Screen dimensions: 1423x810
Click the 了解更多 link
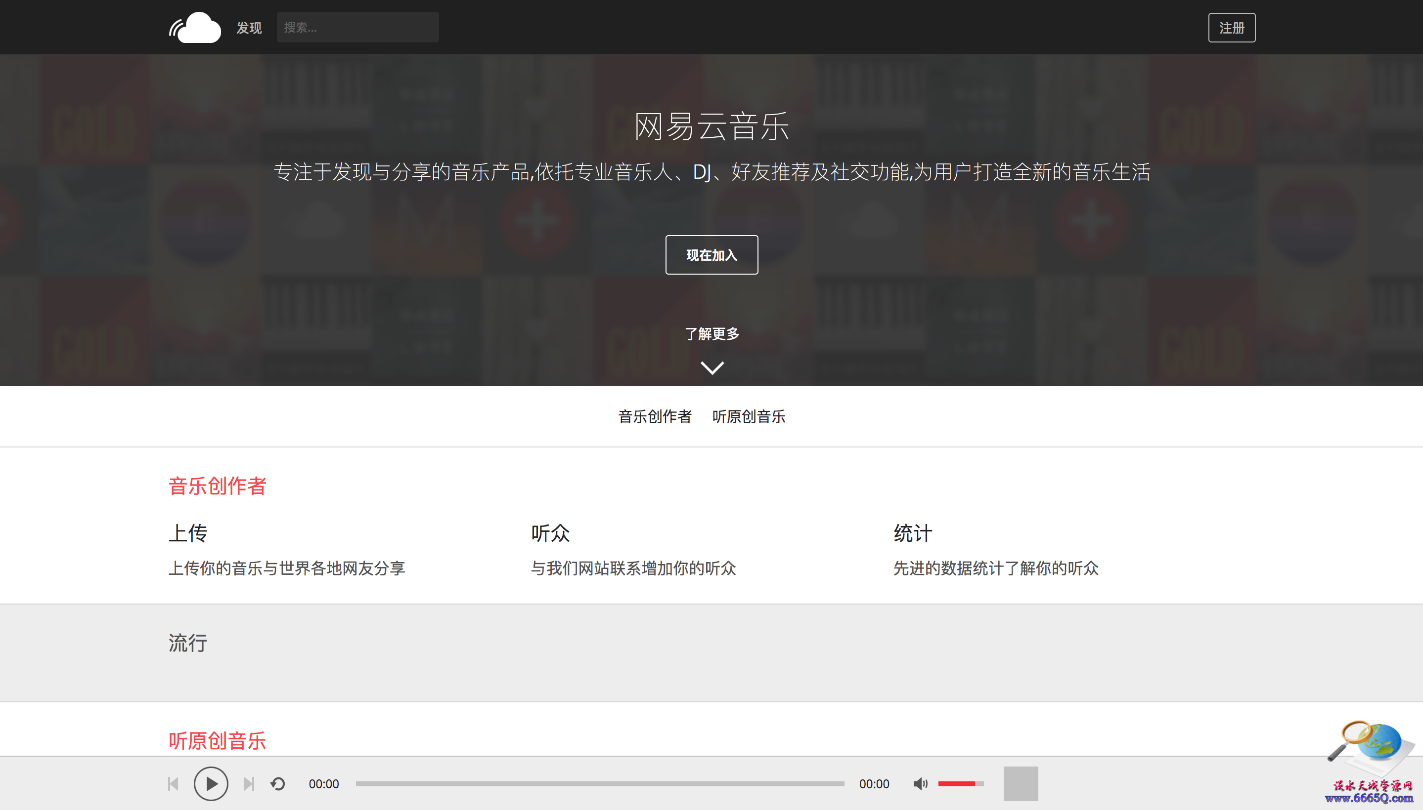click(712, 334)
